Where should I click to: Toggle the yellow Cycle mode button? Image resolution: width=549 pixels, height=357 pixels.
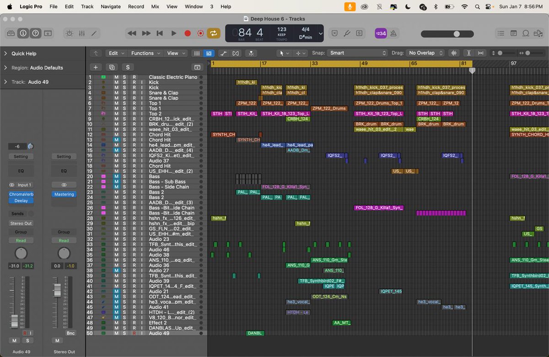click(213, 33)
